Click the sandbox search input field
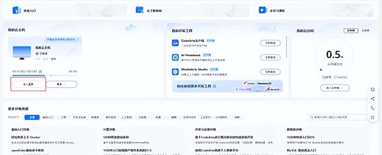The image size is (382, 155). coord(338,117)
